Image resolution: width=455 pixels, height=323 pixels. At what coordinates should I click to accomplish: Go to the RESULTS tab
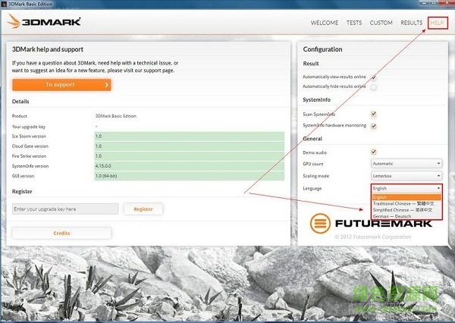[411, 23]
